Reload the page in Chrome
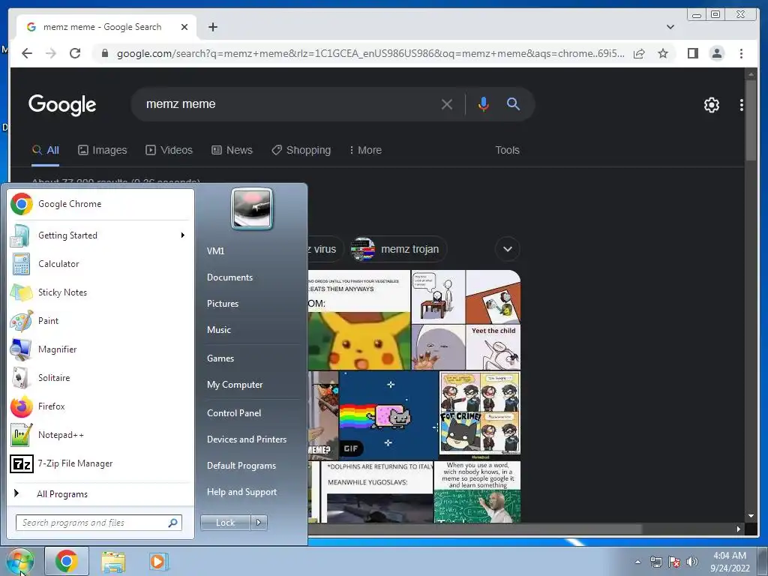 (75, 53)
